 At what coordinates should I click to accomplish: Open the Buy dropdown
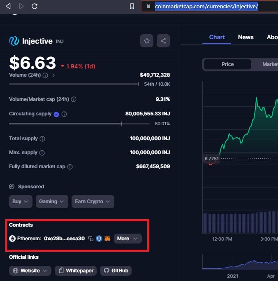[x=21, y=201]
